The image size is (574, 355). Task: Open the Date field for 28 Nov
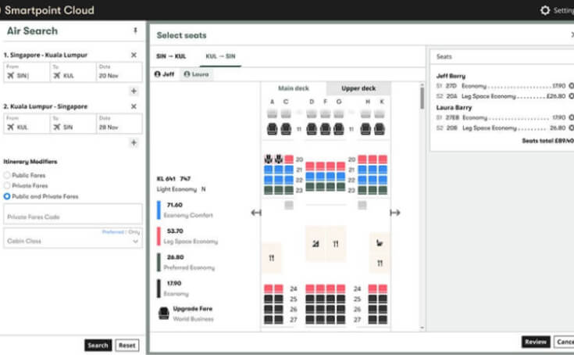click(x=119, y=124)
